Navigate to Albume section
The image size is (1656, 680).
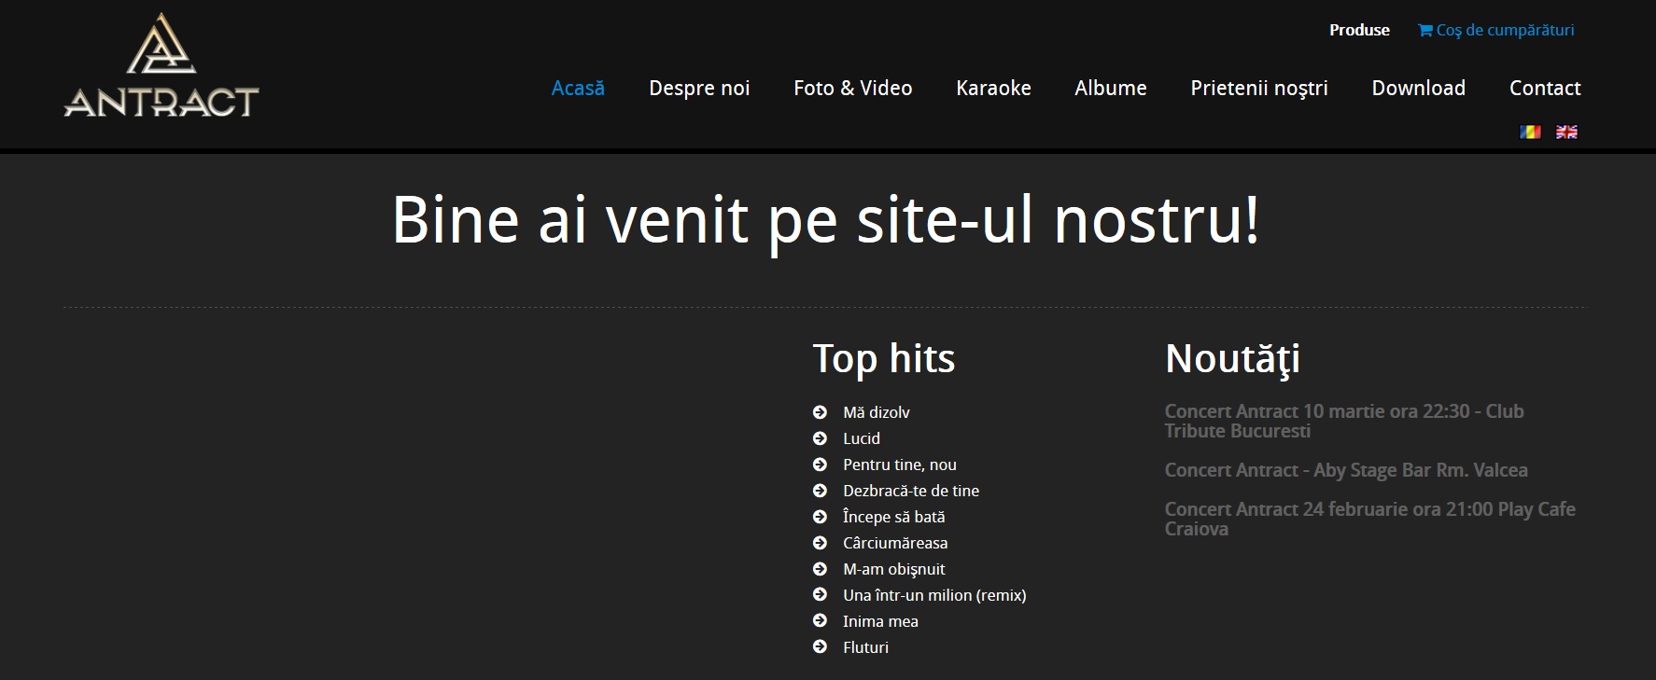tap(1110, 89)
